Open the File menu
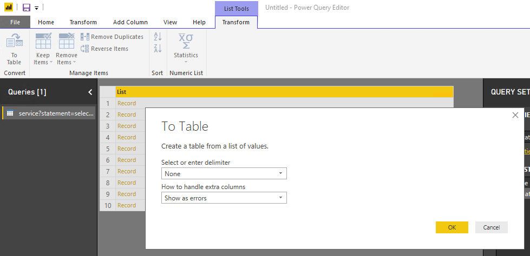This screenshot has height=256, width=530. pyautogui.click(x=15, y=22)
